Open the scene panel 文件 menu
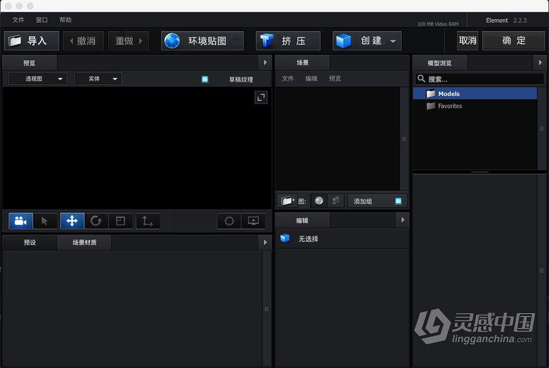 (x=288, y=78)
